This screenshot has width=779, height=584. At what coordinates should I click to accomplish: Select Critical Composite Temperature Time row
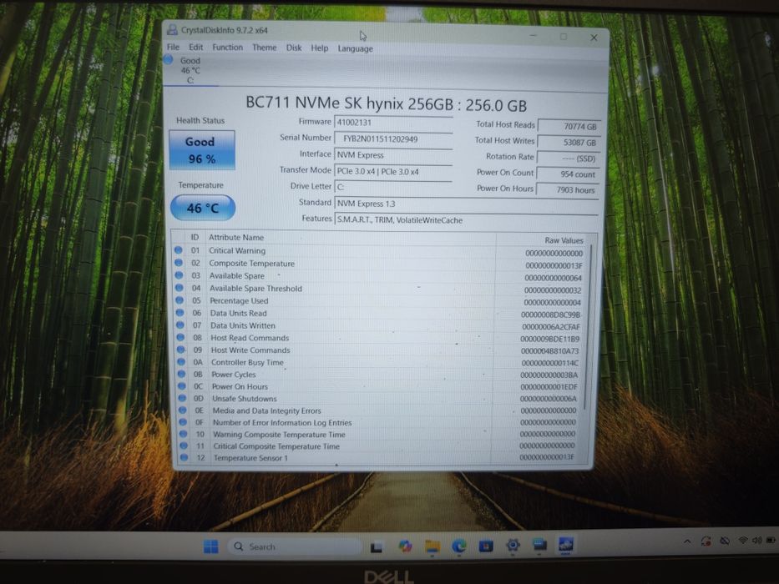[380, 446]
